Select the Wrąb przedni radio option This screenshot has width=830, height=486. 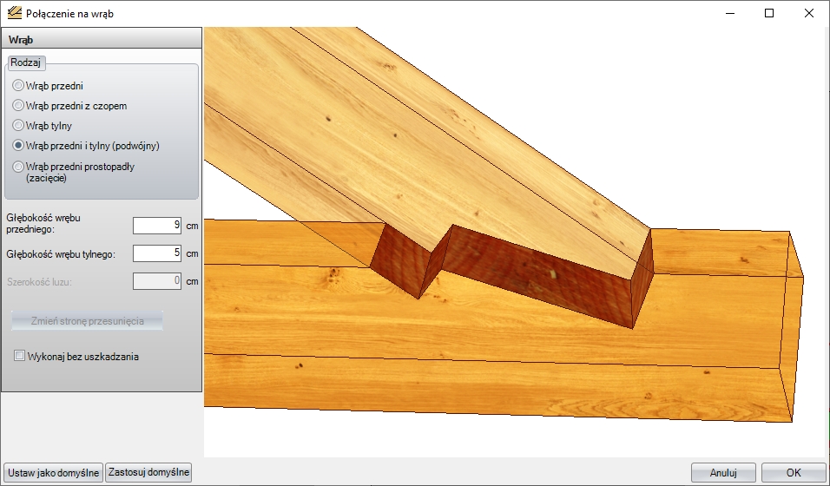click(18, 86)
